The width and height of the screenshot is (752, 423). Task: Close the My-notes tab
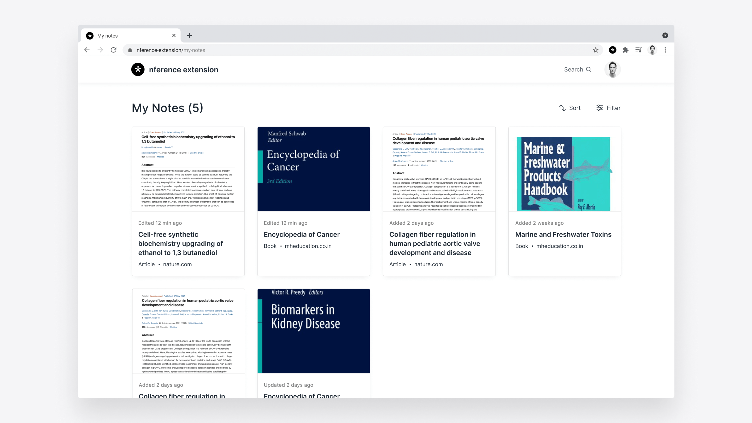[174, 35]
